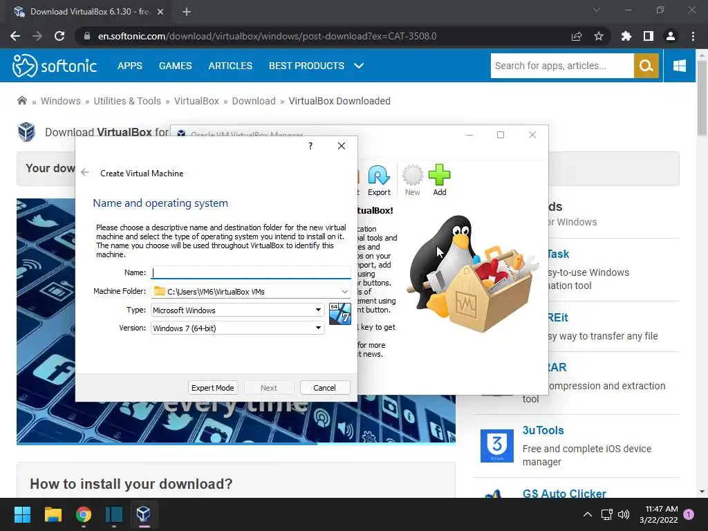The height and width of the screenshot is (531, 708).
Task: Open the notification badge in taskbar
Action: 689,514
